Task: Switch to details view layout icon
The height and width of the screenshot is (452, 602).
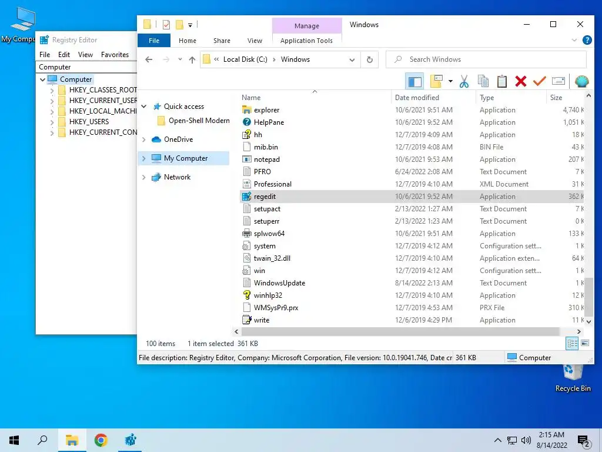Action: [572, 343]
